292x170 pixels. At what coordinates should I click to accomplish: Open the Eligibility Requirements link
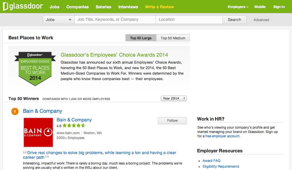[x=221, y=167]
